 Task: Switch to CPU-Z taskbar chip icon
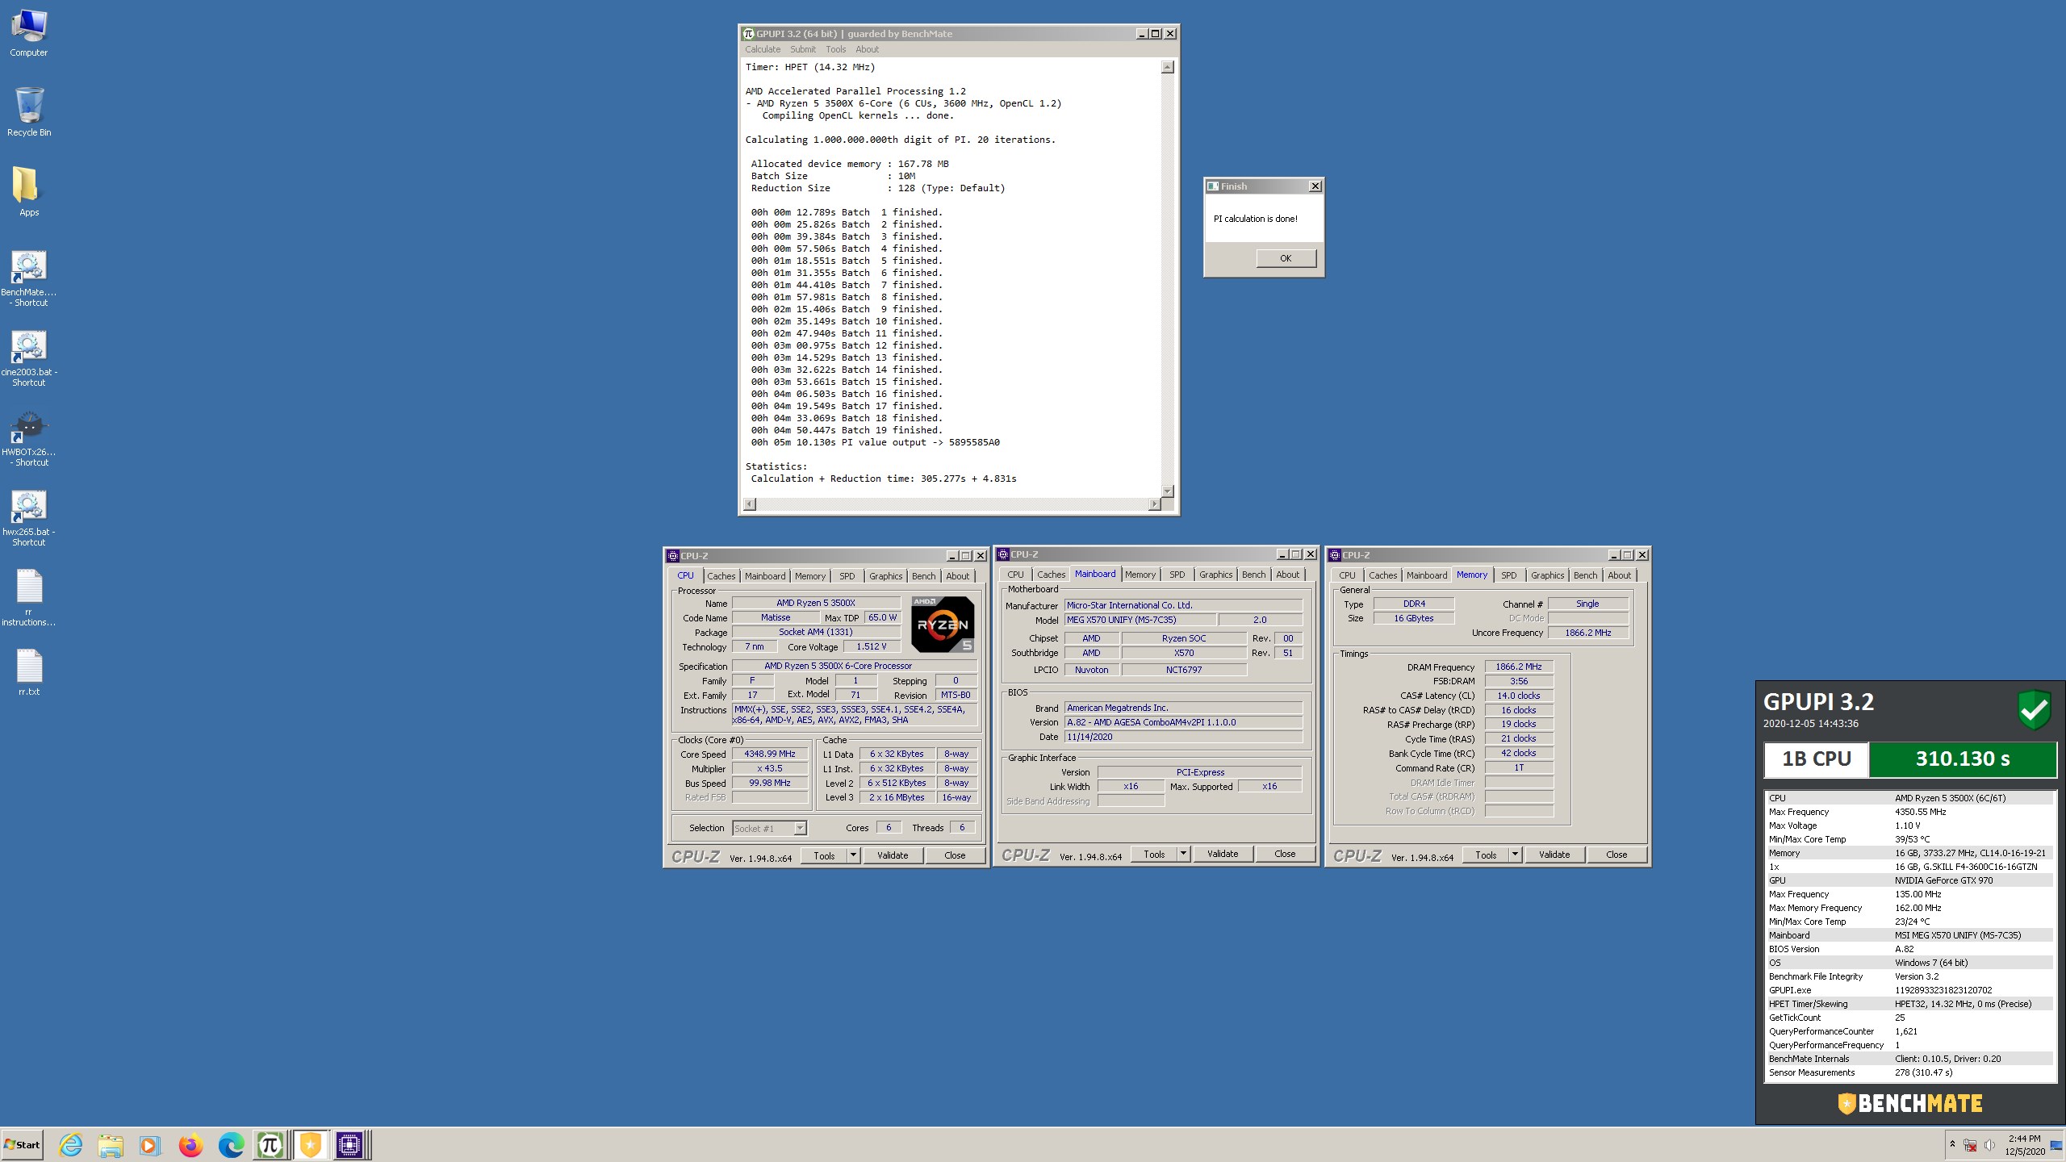coord(350,1144)
